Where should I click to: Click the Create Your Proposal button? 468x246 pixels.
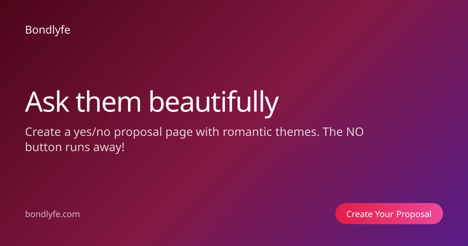click(x=389, y=214)
